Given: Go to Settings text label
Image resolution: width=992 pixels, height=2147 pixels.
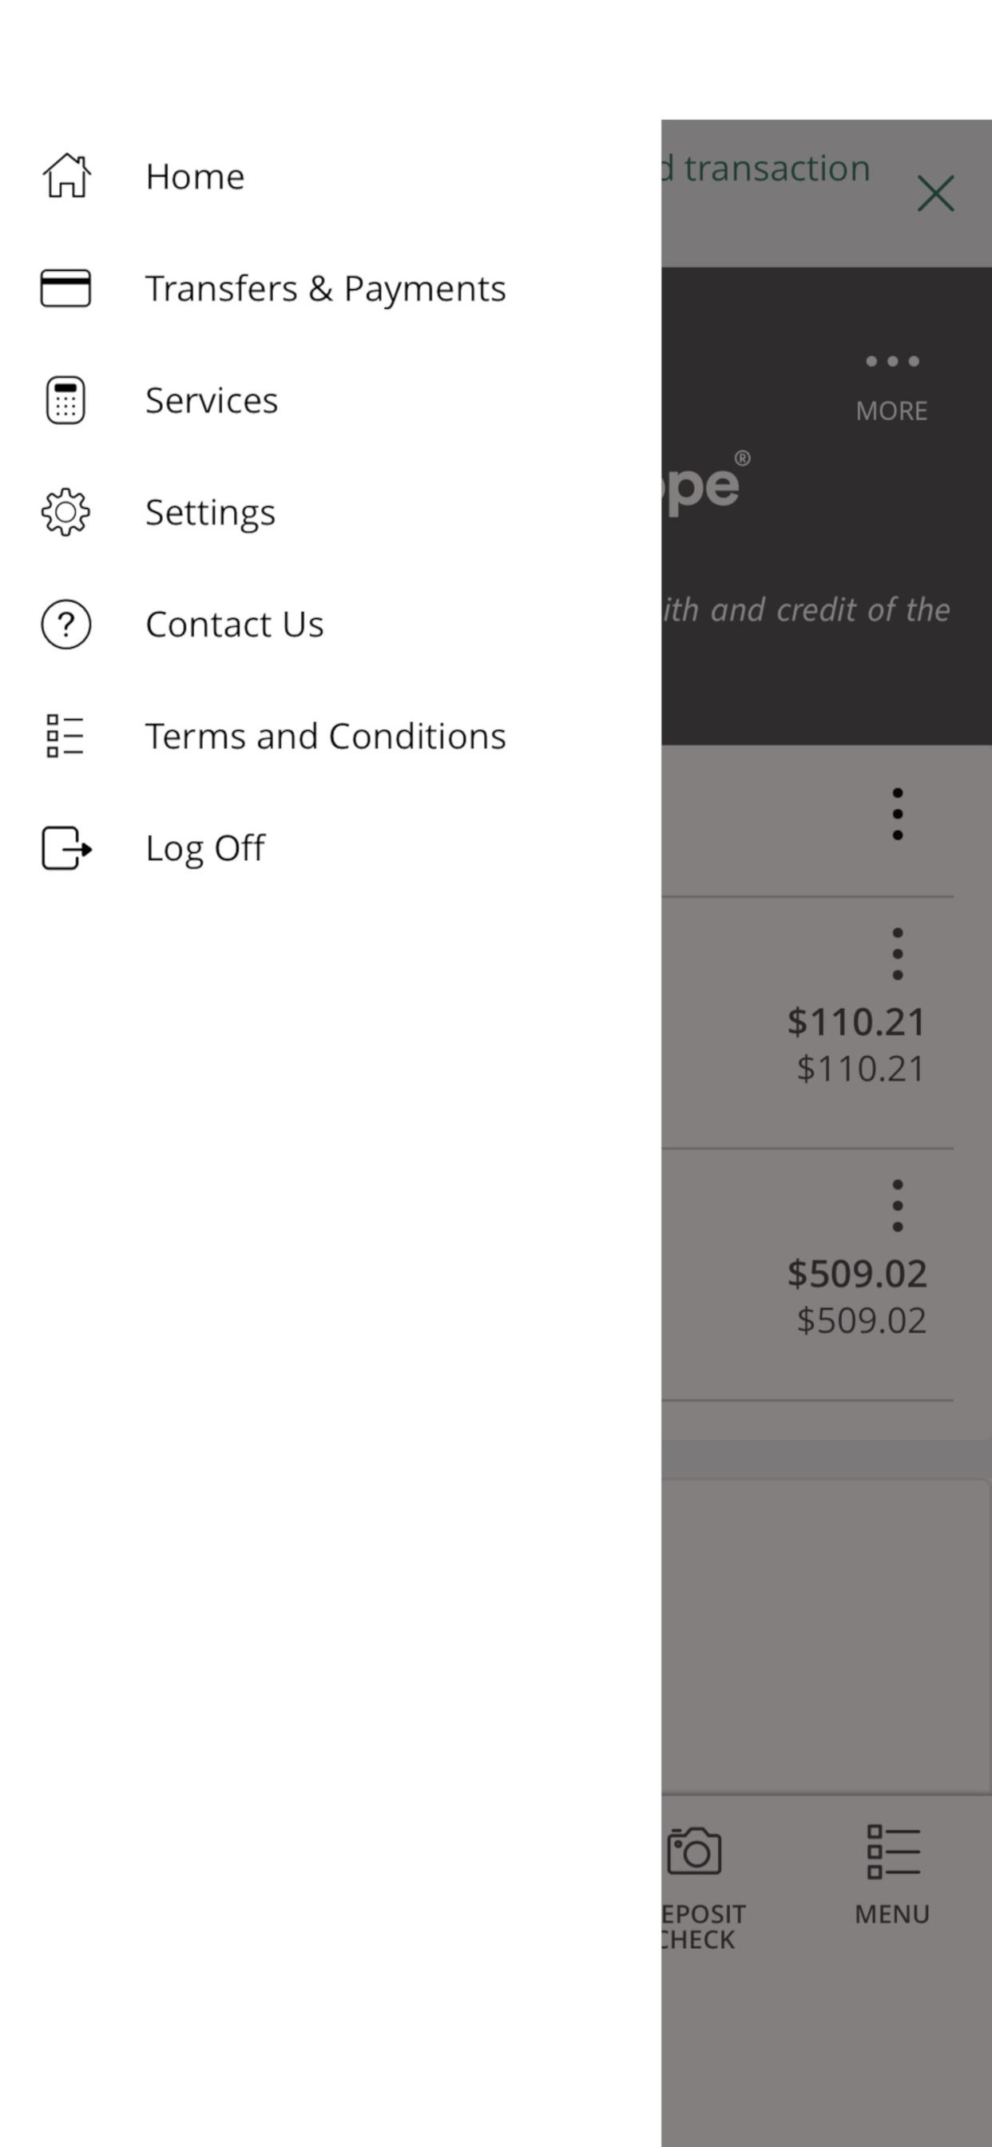Looking at the screenshot, I should [210, 513].
